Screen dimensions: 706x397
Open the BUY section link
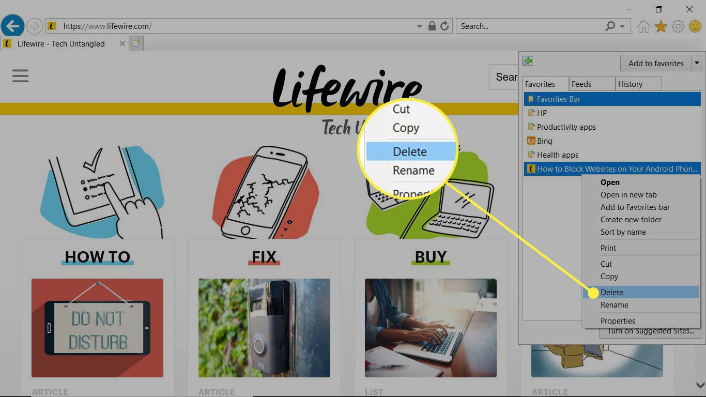pos(431,257)
